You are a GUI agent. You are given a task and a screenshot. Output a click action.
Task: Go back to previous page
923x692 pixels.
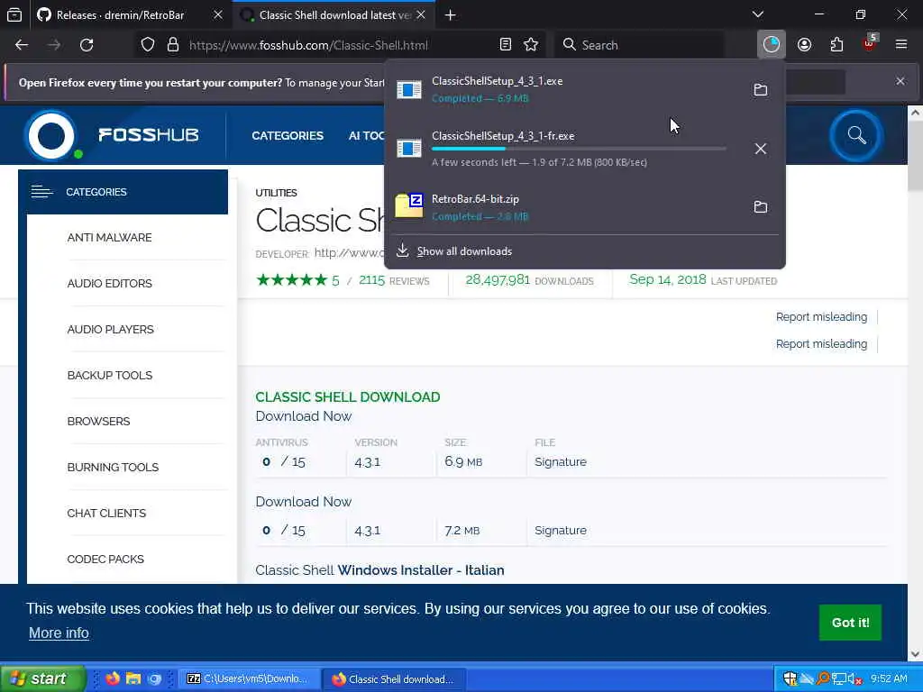coord(22,45)
